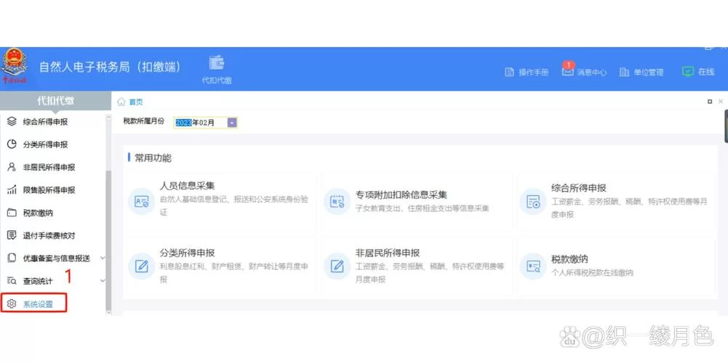728x363 pixels.
Task: Click 税款缴纳 wallet icon in sidebar
Action: coord(12,213)
